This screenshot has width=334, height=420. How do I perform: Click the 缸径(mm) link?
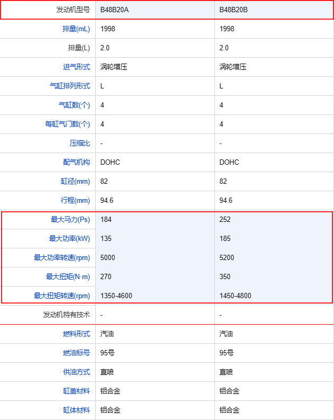click(x=75, y=181)
